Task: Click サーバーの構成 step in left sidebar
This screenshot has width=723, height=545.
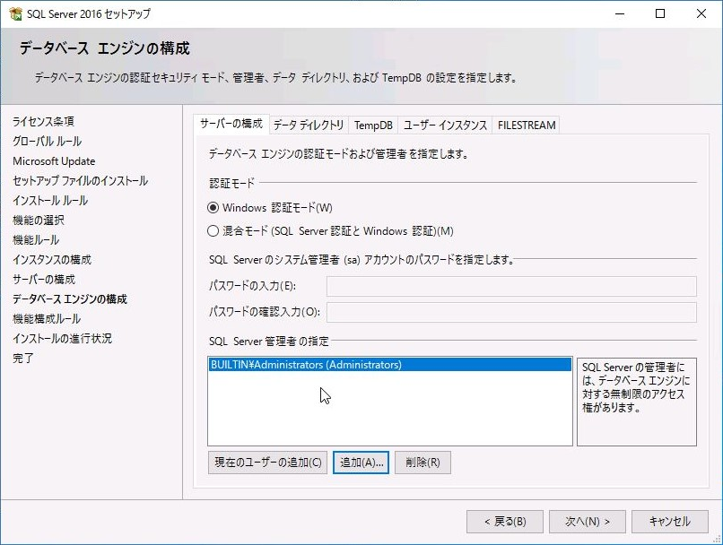Action: [44, 280]
